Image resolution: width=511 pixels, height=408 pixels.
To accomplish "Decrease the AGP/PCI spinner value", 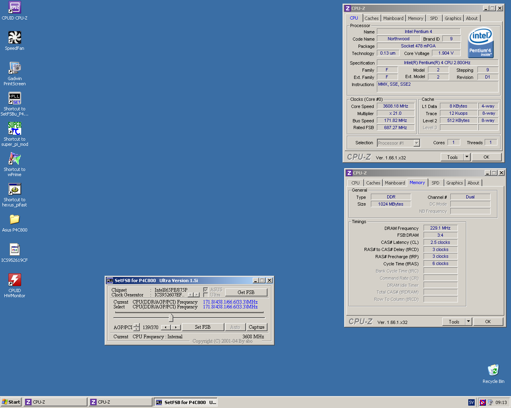I will [137, 329].
